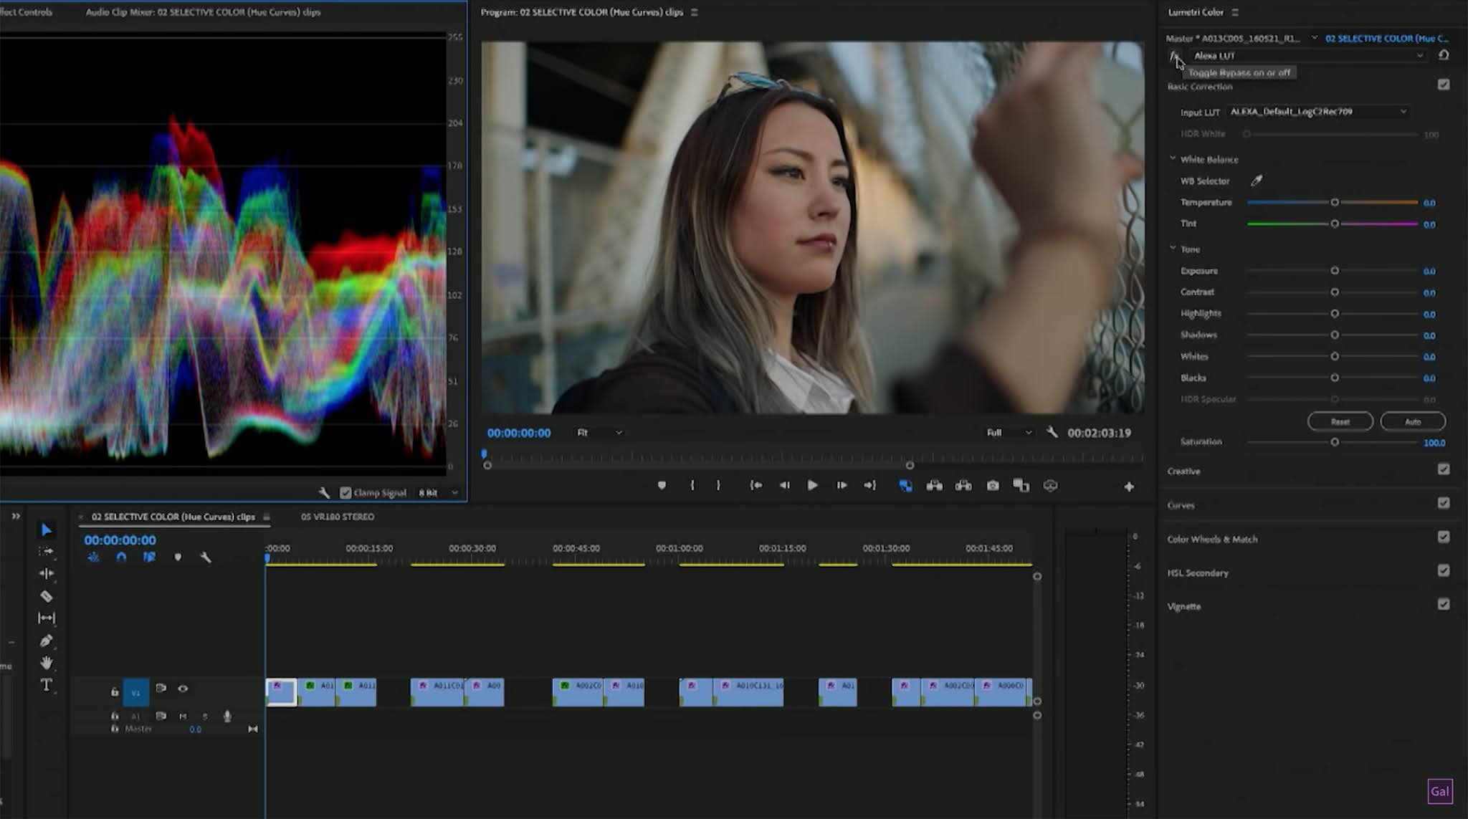The width and height of the screenshot is (1468, 819).
Task: Select the Hand tool
Action: [x=47, y=663]
